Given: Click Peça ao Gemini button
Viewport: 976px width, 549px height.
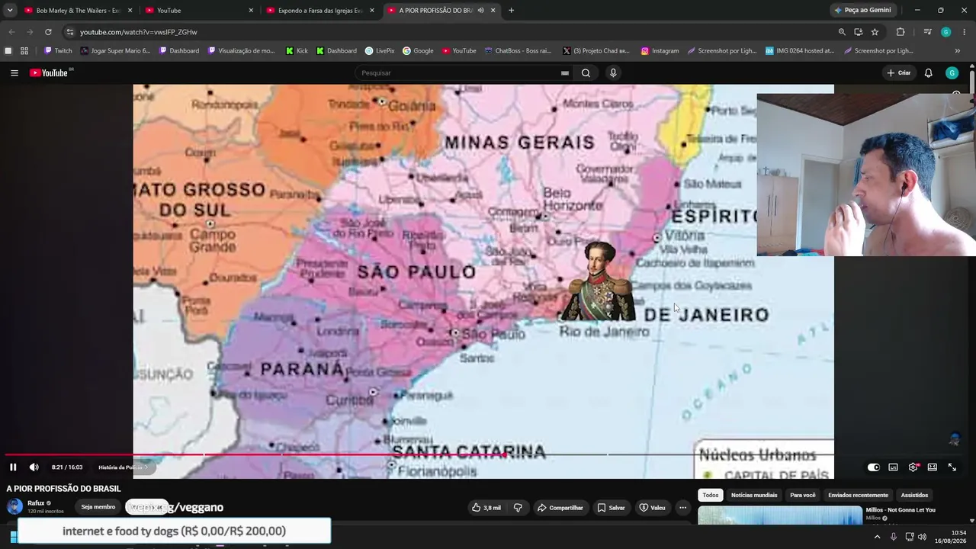Looking at the screenshot, I should 862,11.
